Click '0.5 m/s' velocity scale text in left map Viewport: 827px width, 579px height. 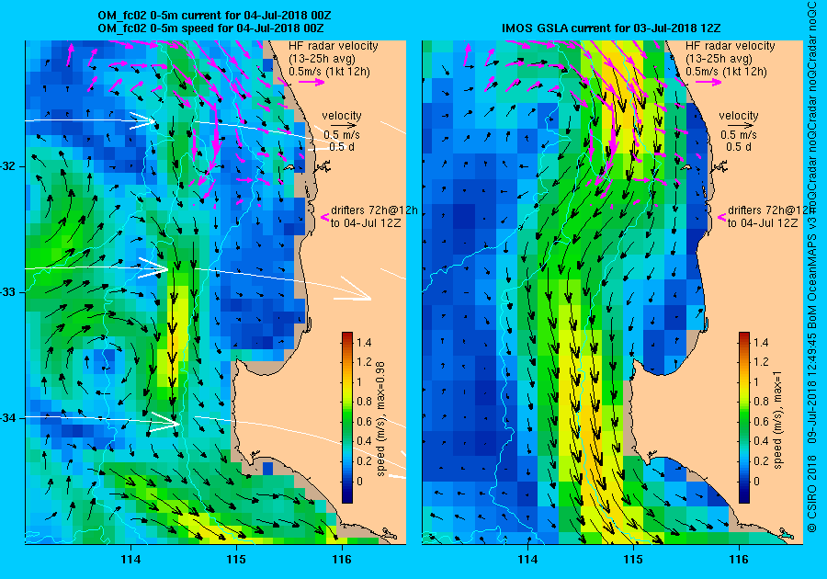pos(342,135)
